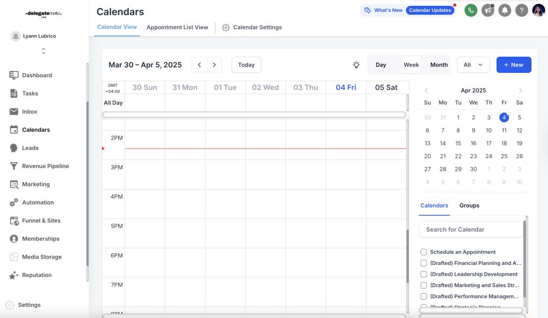Switch to Appointment List View tab
The height and width of the screenshot is (318, 548).
(x=177, y=27)
